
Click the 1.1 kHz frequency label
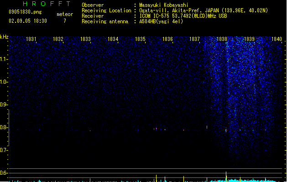pyautogui.click(x=4, y=59)
